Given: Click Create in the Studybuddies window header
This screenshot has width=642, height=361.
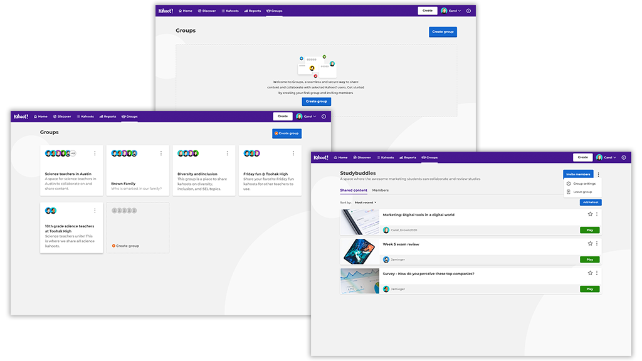Looking at the screenshot, I should [x=582, y=157].
